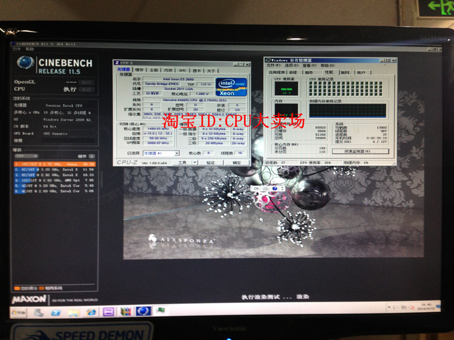Switch to the purple CPU-Z taskbar icon
Viewport: 454px width, 340px height.
108,312
